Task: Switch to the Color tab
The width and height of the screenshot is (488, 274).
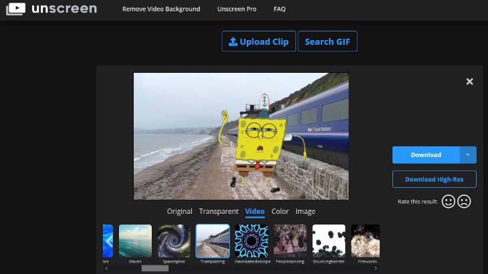Action: pos(280,211)
